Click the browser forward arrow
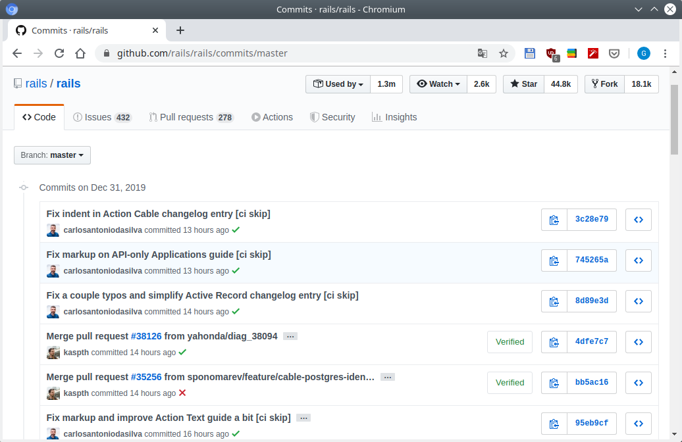Screen dimensions: 682x442 click(38, 53)
